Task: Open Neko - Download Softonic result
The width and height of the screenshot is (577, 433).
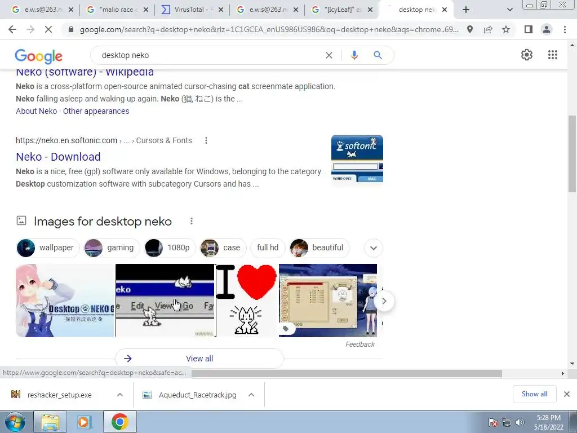Action: [58, 157]
